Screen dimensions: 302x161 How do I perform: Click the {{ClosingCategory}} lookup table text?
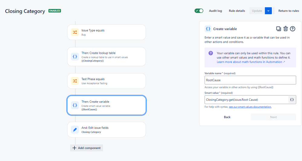[93, 61]
